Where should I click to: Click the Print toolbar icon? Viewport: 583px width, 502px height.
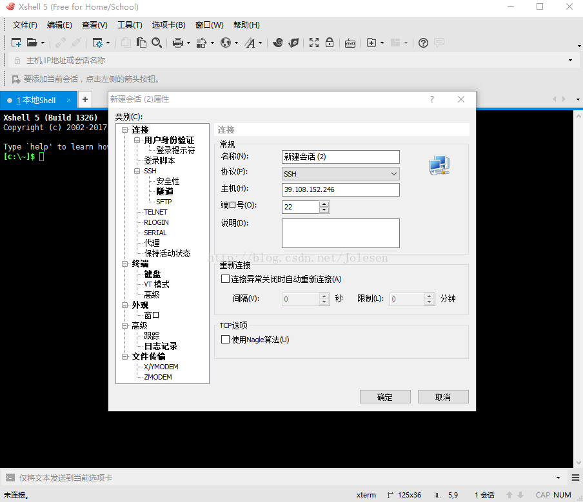click(178, 43)
